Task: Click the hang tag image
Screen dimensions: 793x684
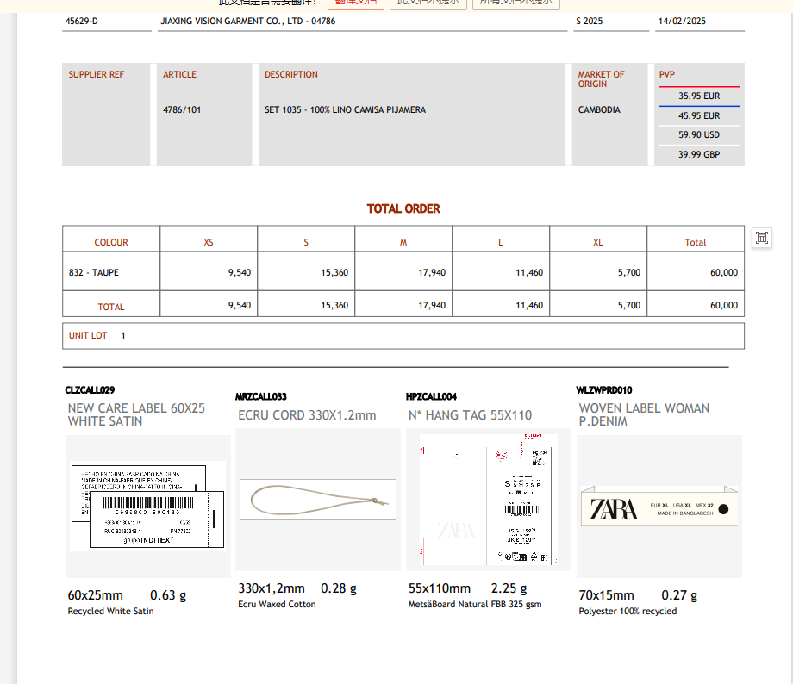Action: 488,500
